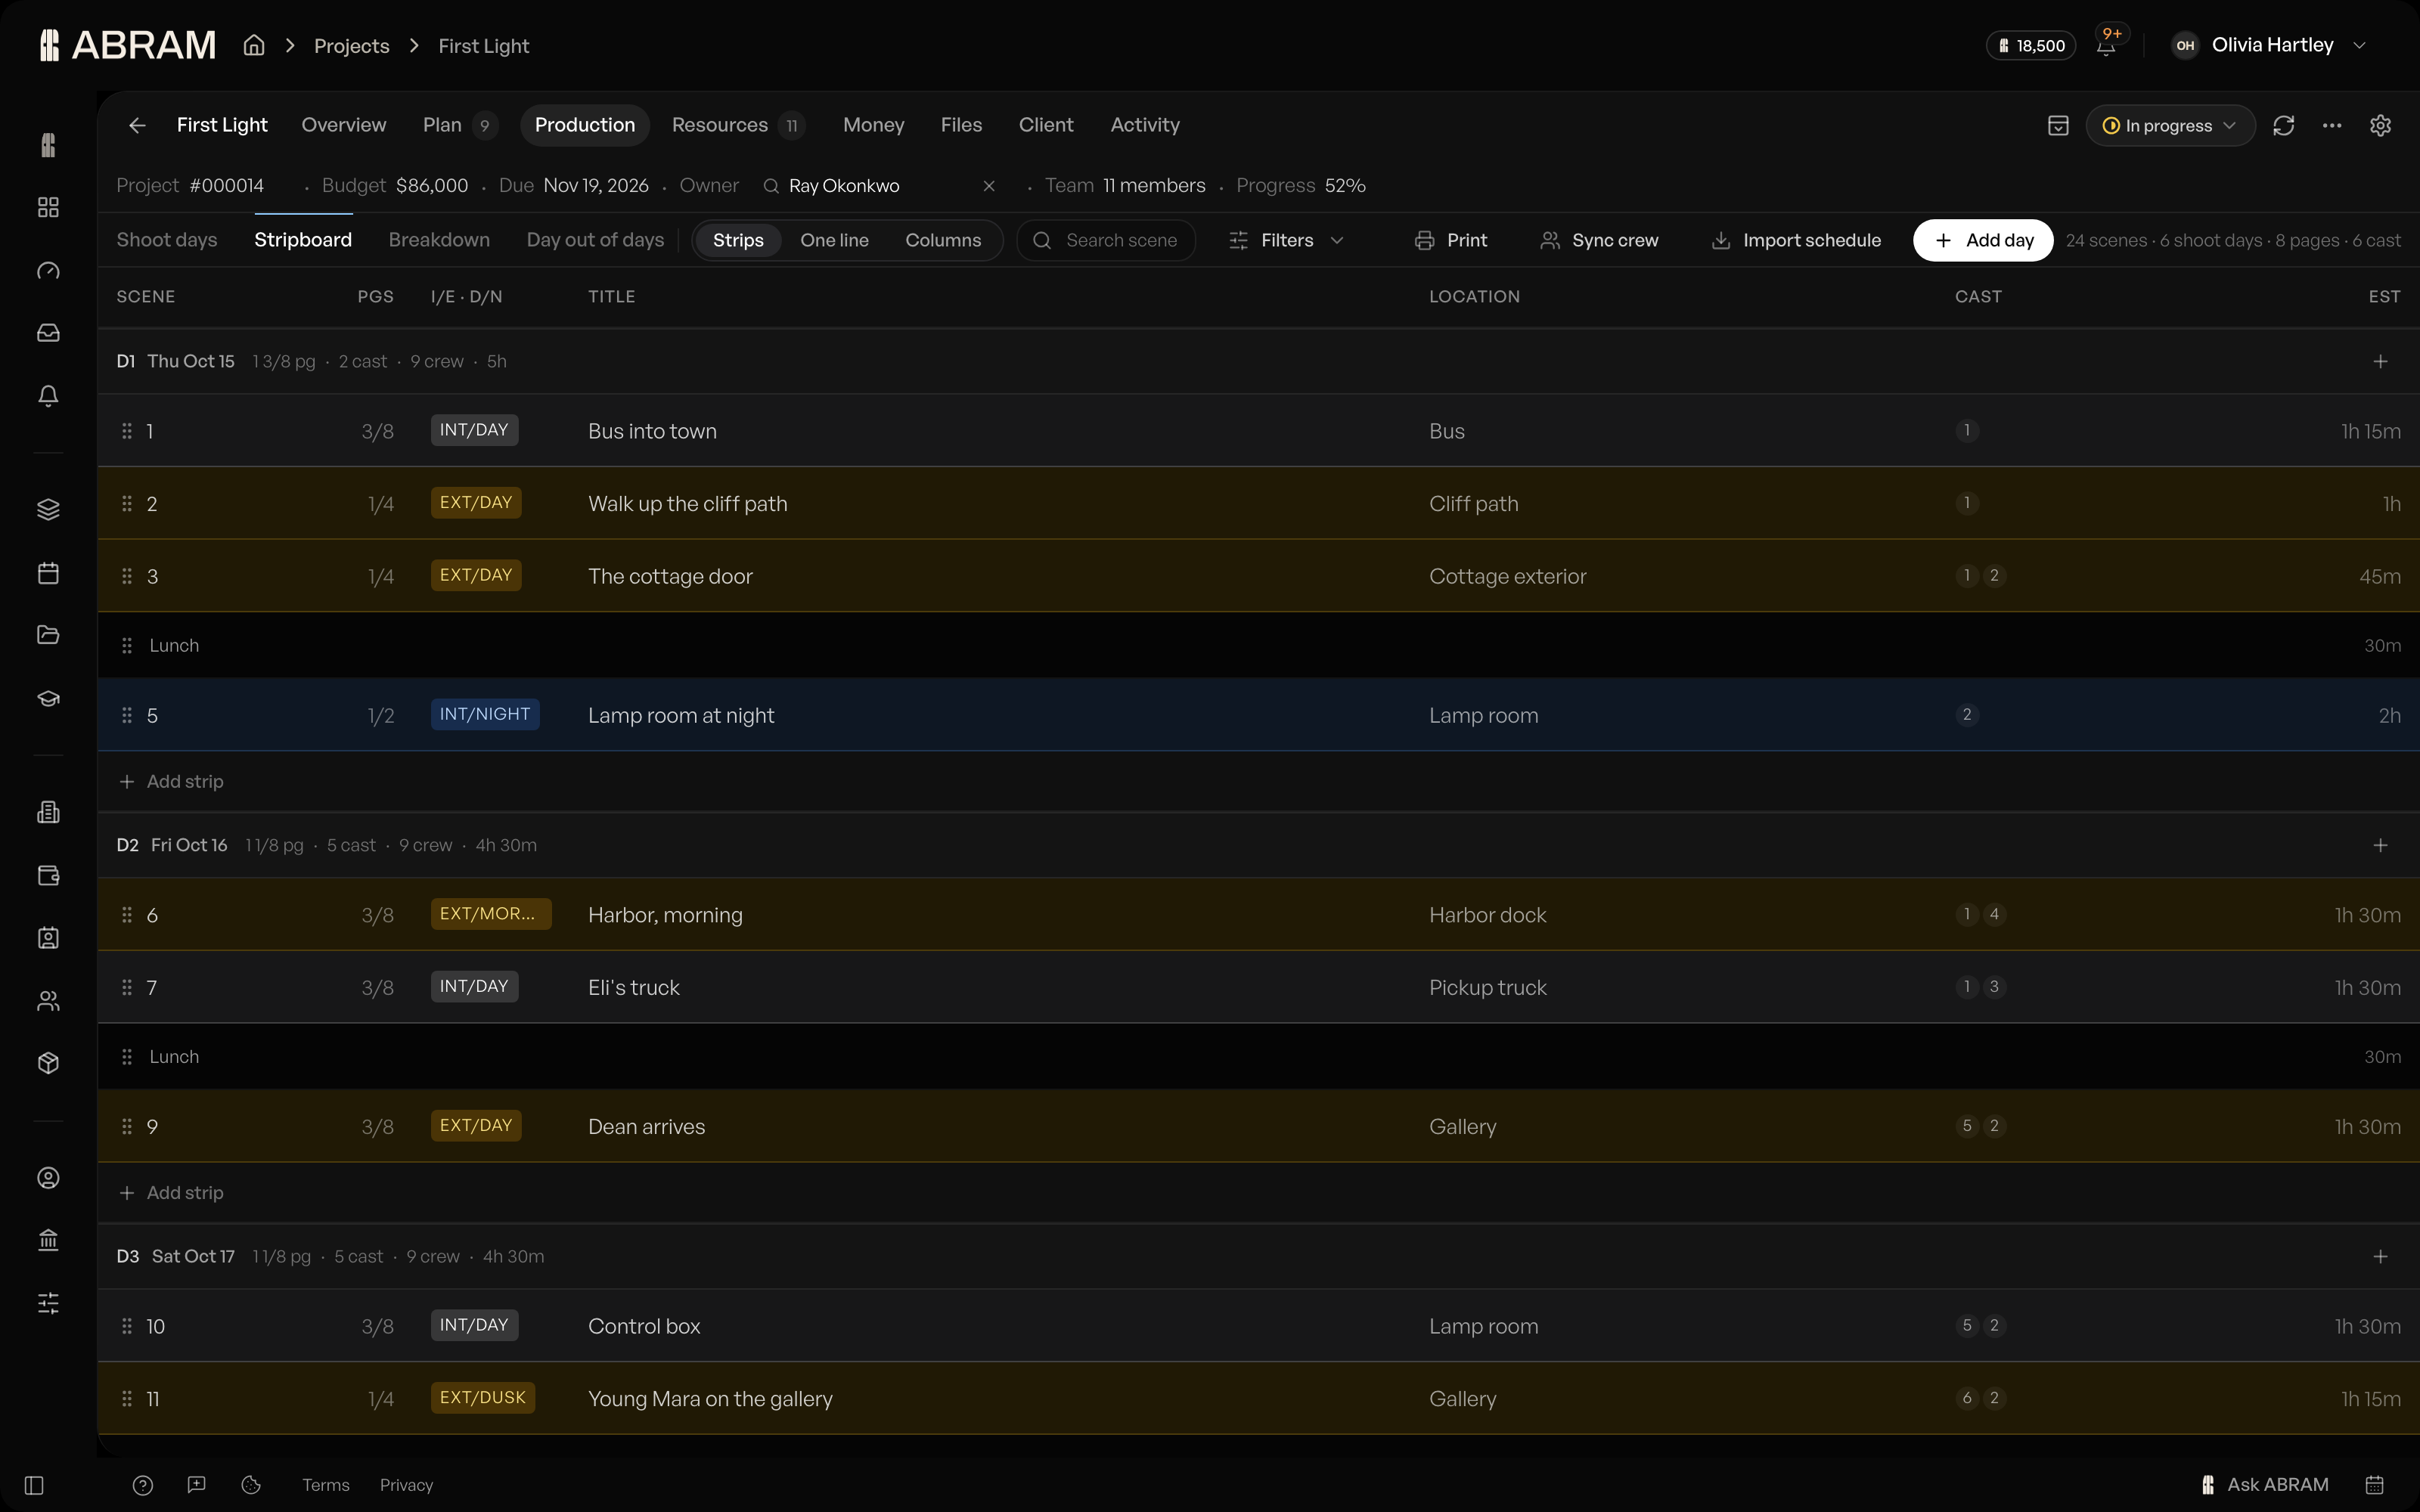Click the plus on the D1 Thu Oct 15 row
Viewport: 2420px width, 1512px height.
pos(2380,361)
